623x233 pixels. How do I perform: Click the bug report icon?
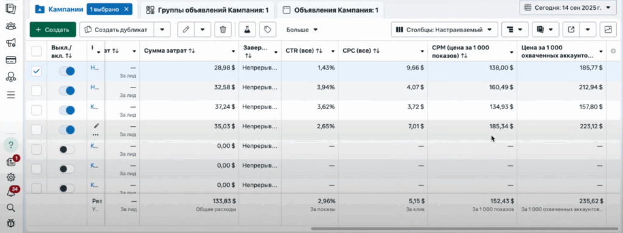[11, 223]
